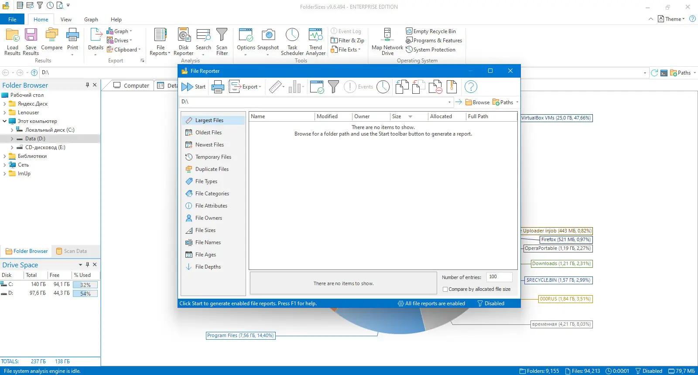Click the Paths button in File Reporter
The image size is (698, 375).
[x=505, y=102]
